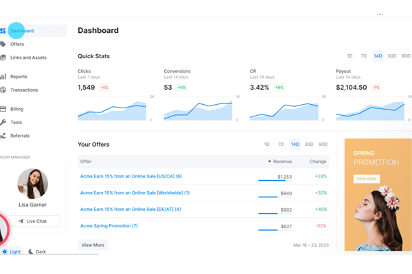
Task: Switch to Light theme
Action: pyautogui.click(x=11, y=252)
